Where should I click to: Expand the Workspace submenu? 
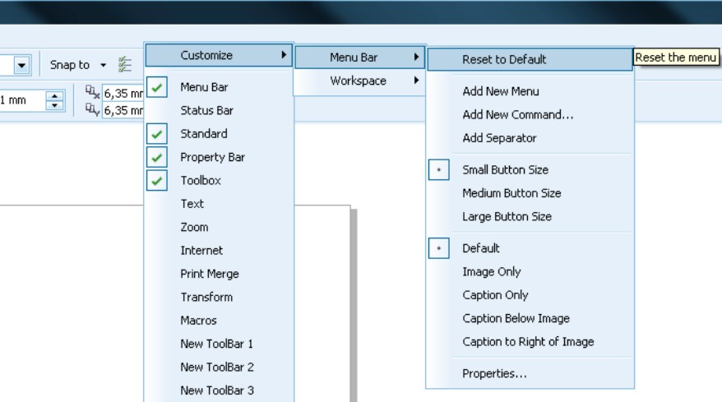(x=359, y=81)
